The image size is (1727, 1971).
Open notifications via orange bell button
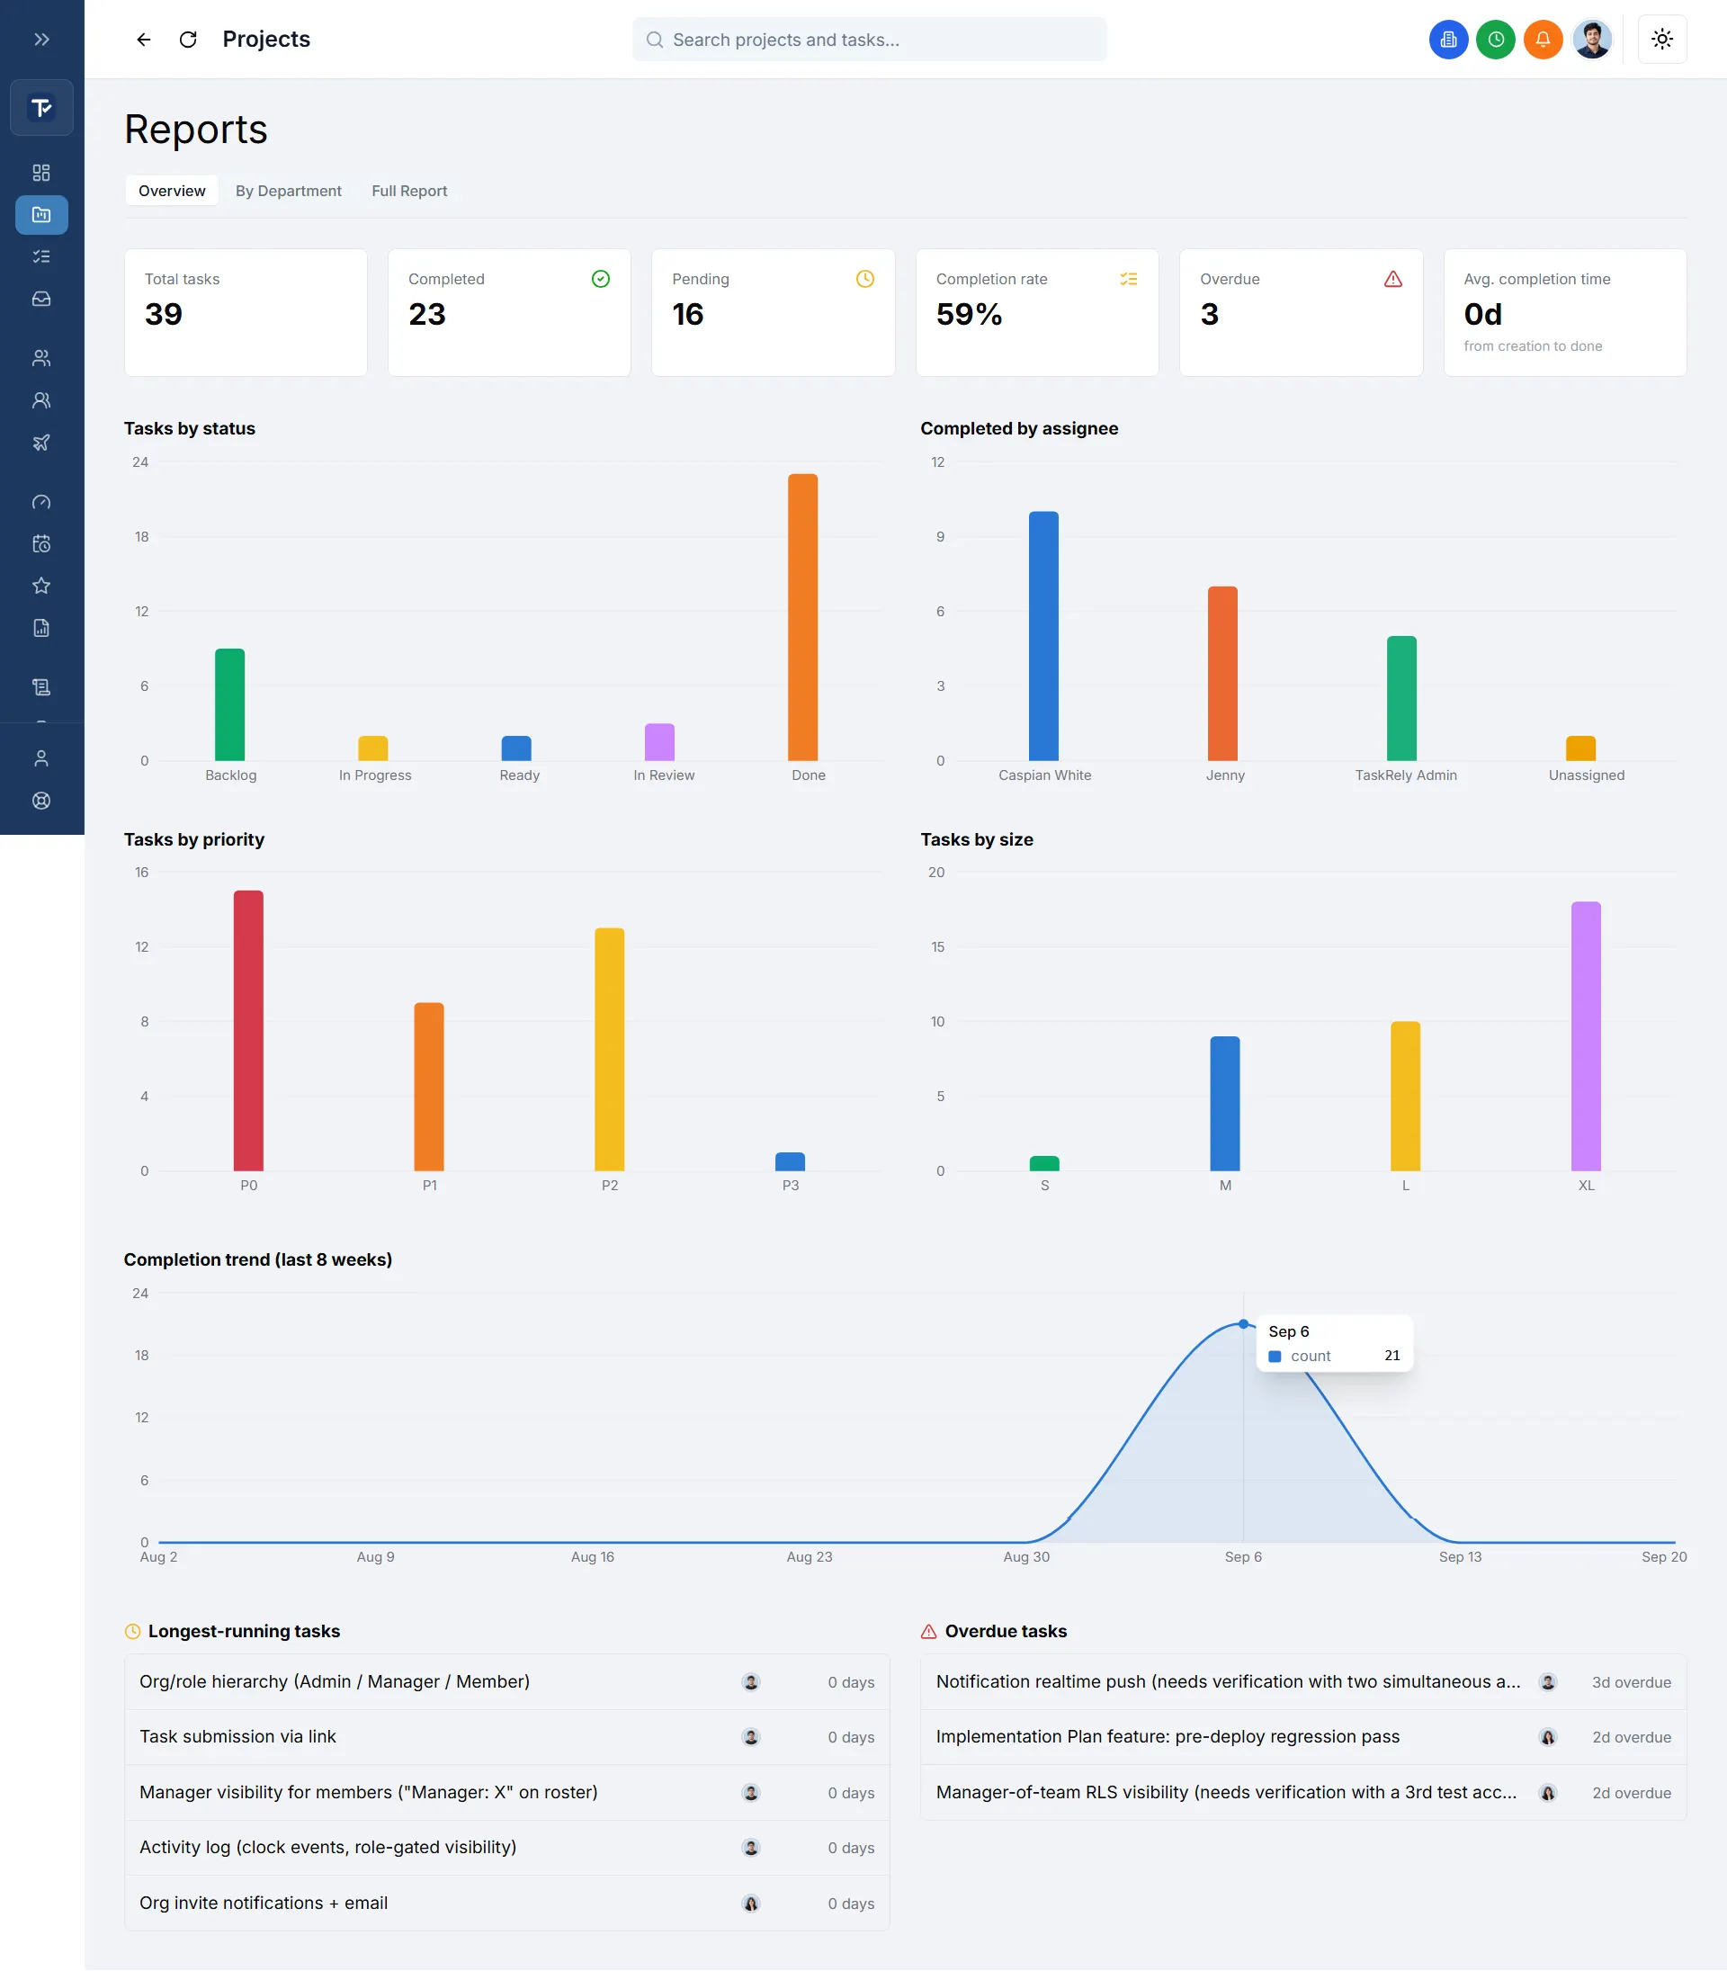pyautogui.click(x=1543, y=40)
